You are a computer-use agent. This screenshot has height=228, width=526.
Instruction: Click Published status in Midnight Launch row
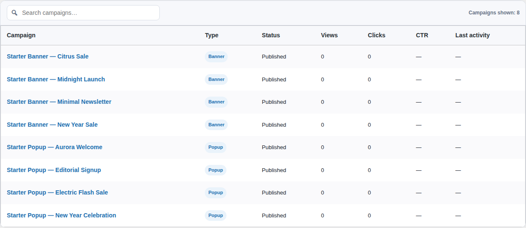coord(274,79)
